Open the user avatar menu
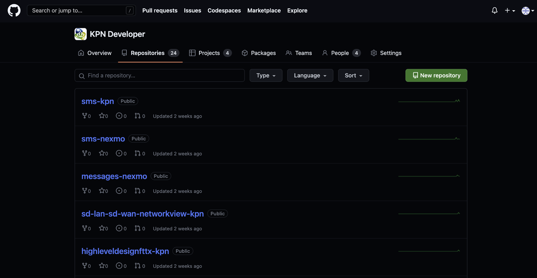The height and width of the screenshot is (278, 537). (528, 11)
